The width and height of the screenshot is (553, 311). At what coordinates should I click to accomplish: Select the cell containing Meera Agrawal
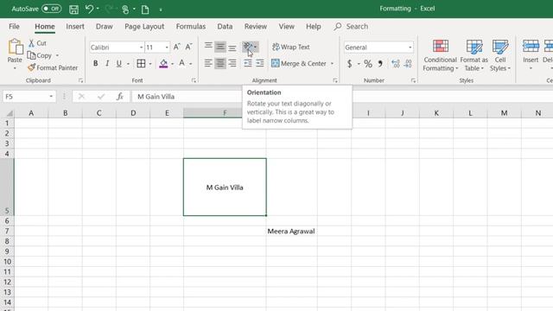click(291, 232)
